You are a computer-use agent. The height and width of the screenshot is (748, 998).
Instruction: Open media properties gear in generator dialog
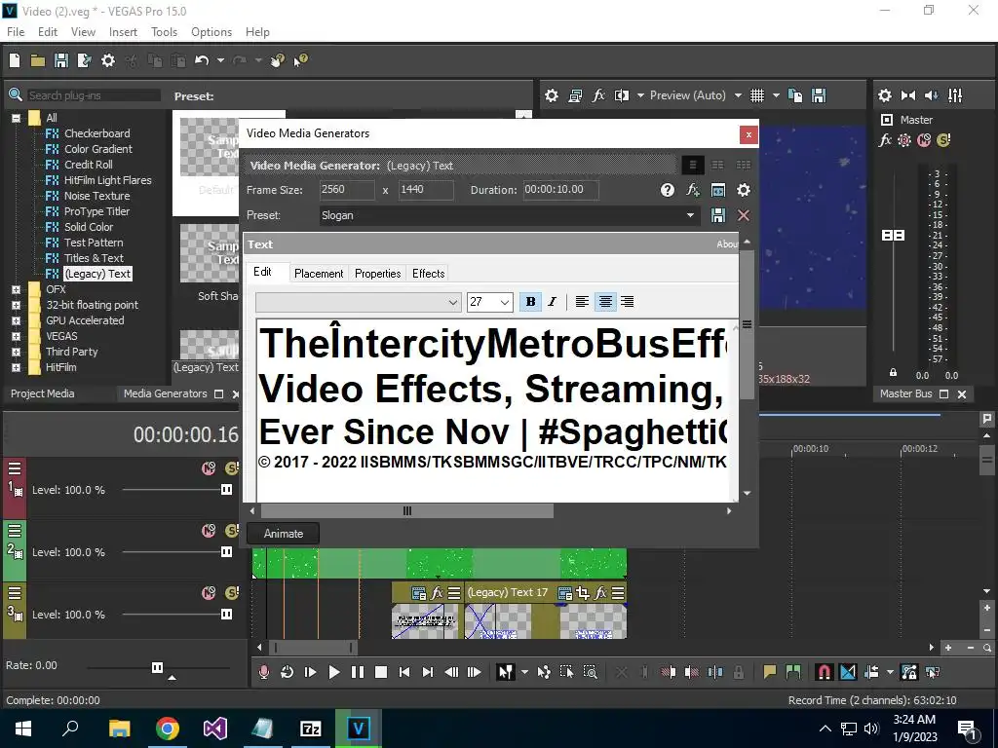743,190
